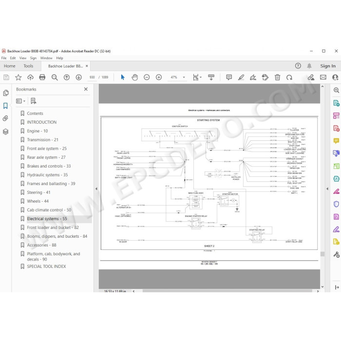Toggle the Bookmarks panel icon
341x341 pixels.
tap(5, 106)
